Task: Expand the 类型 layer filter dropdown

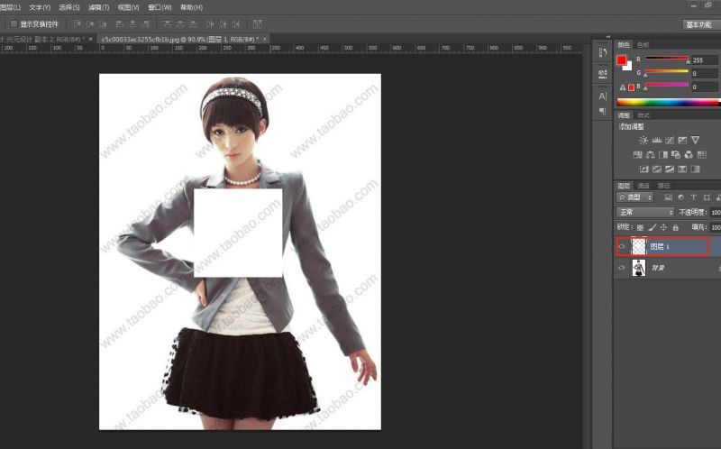Action: 634,197
